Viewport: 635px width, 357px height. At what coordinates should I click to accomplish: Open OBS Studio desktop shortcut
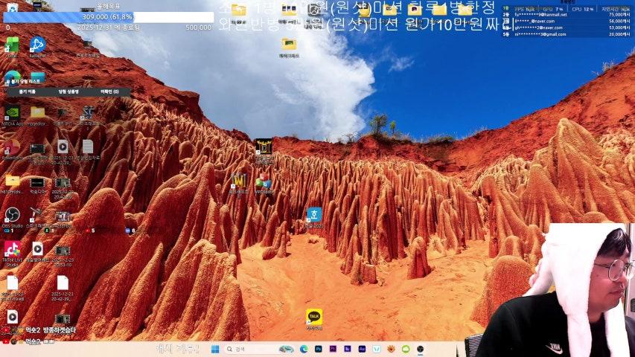[x=12, y=216]
